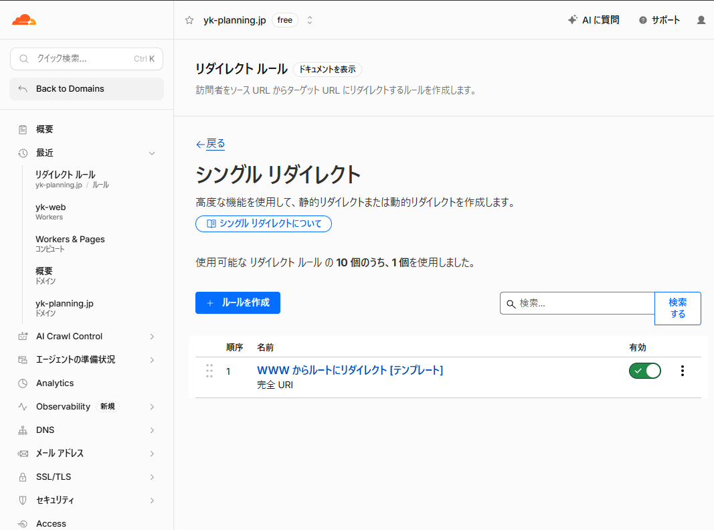Focus the クイック検索 quick search field
714x530 pixels.
86,59
